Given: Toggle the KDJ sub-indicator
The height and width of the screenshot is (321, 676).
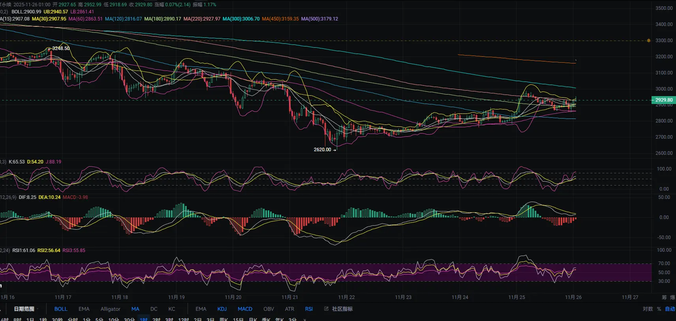Looking at the screenshot, I should 222,309.
